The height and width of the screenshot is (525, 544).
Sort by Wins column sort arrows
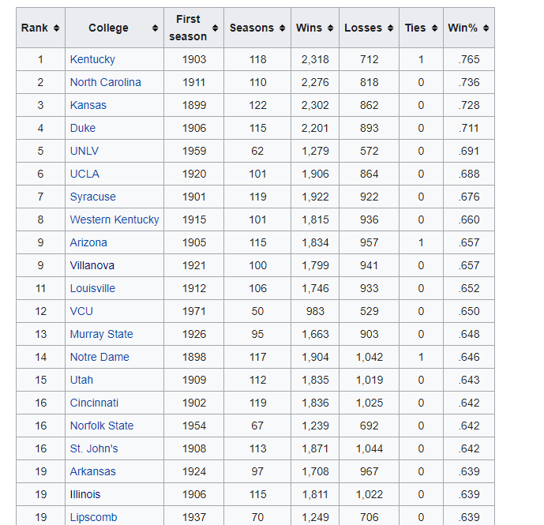coord(331,28)
